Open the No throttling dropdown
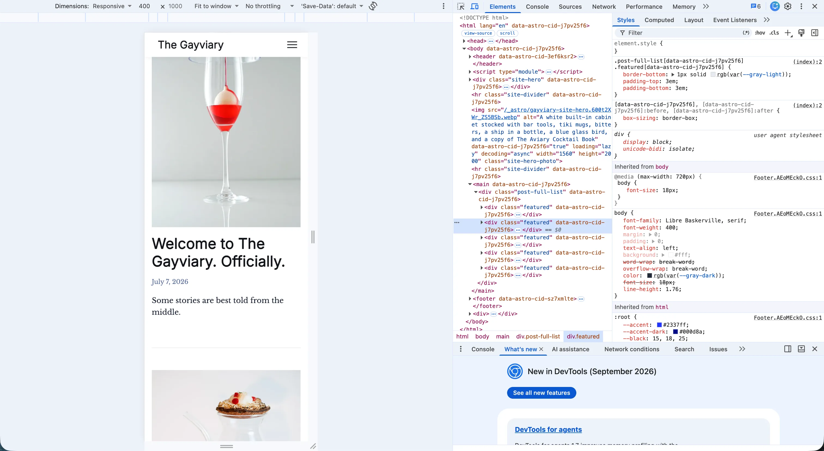This screenshot has height=451, width=824. coord(269,6)
